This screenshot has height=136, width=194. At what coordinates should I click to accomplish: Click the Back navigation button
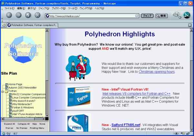[9, 15]
